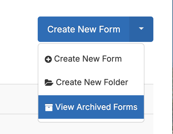
Task: Select the Create New Folder text label
Action: pos(92,82)
